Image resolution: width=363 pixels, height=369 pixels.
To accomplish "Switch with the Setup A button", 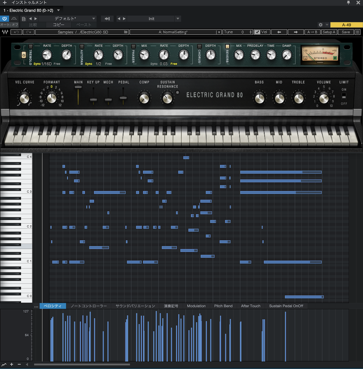I will (x=329, y=32).
